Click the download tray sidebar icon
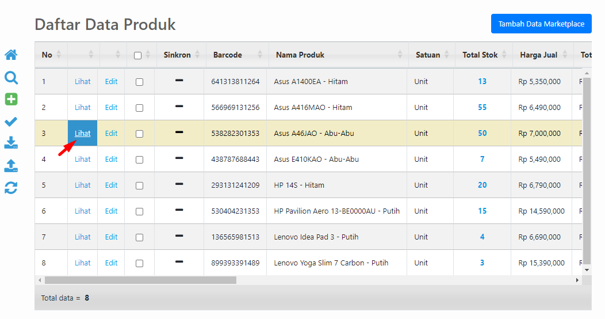This screenshot has height=319, width=605. 11,142
